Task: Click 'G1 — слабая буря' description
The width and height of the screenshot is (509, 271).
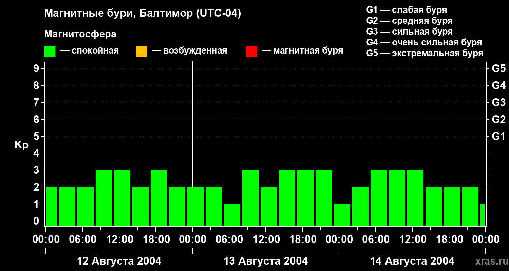Action: click(x=407, y=10)
